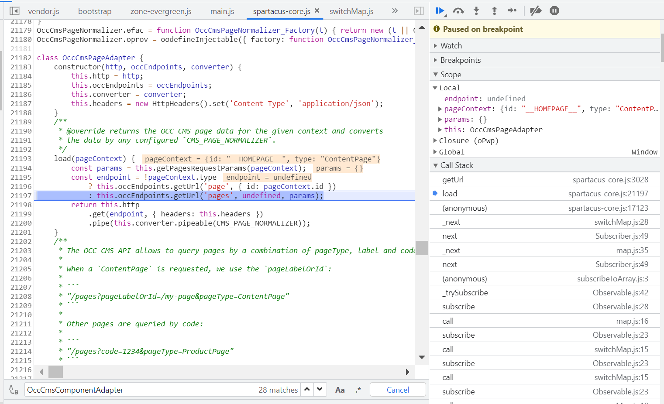The height and width of the screenshot is (404, 664).
Task: Close the spartacus-core.js tab
Action: pos(317,11)
